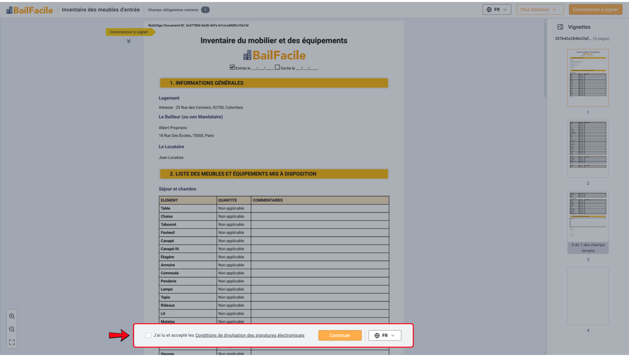Viewport: 629px width, 357px height.
Task: Select page 3 thumbnail
Action: 588,222
